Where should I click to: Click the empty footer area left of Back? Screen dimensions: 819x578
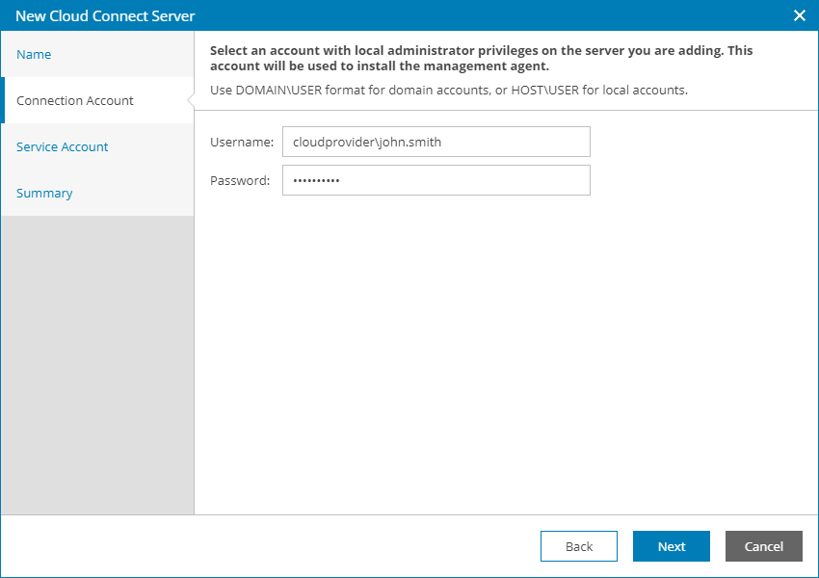270,546
